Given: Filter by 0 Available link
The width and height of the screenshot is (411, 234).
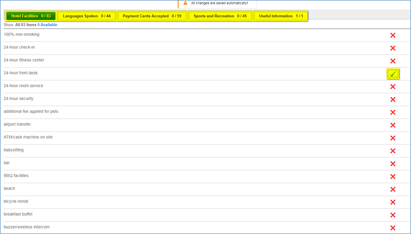Looking at the screenshot, I should tap(47, 25).
